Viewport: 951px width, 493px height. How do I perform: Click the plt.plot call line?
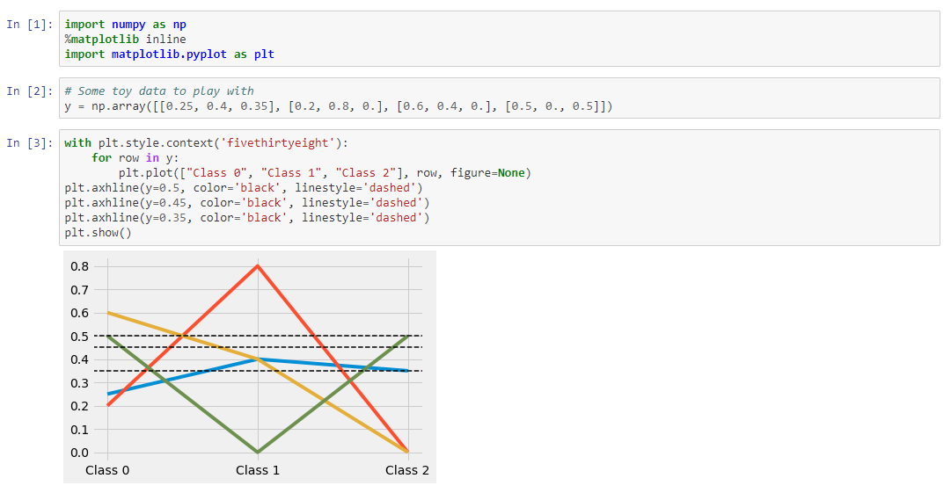(x=324, y=173)
